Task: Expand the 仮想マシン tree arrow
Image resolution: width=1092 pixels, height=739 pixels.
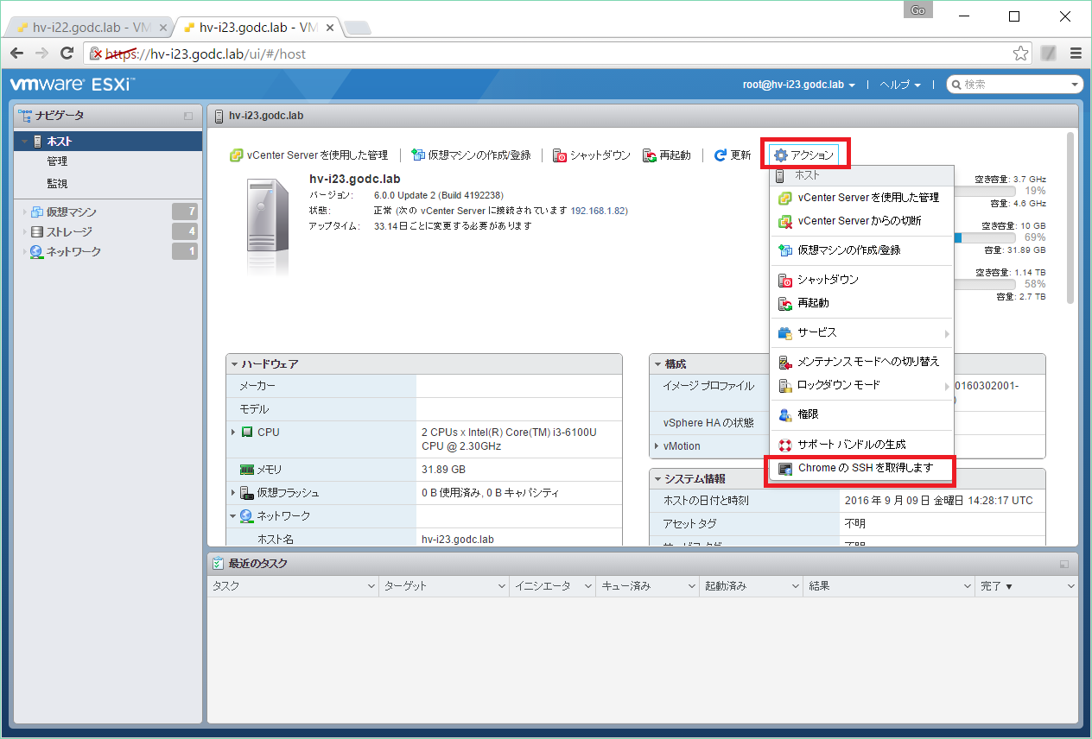Action: tap(24, 212)
